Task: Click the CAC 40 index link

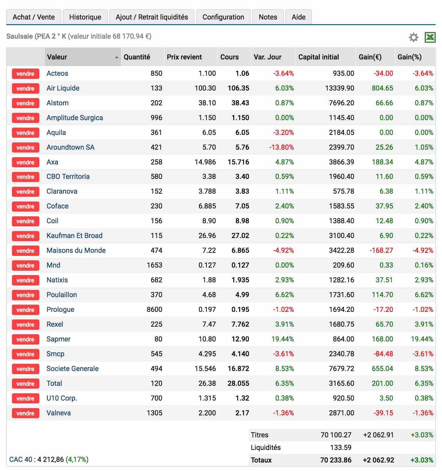Action: (21, 460)
